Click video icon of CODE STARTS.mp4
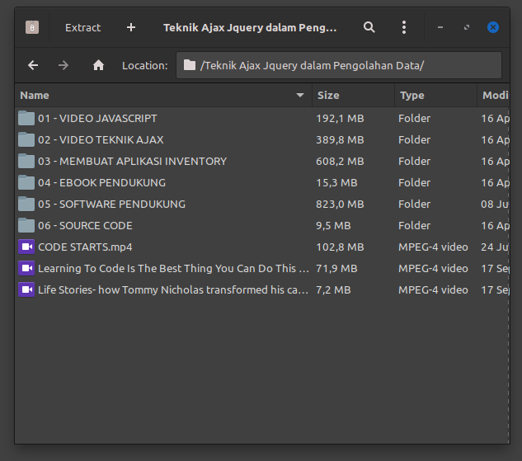Viewport: 522px width, 461px height. [26, 247]
